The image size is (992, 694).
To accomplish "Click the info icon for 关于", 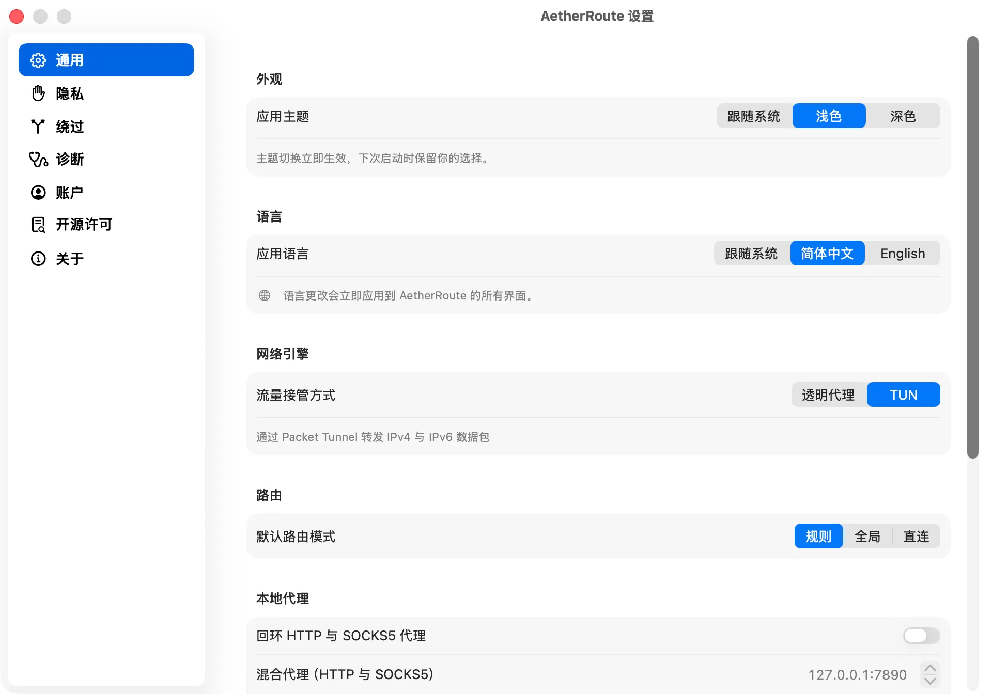I will coord(38,259).
